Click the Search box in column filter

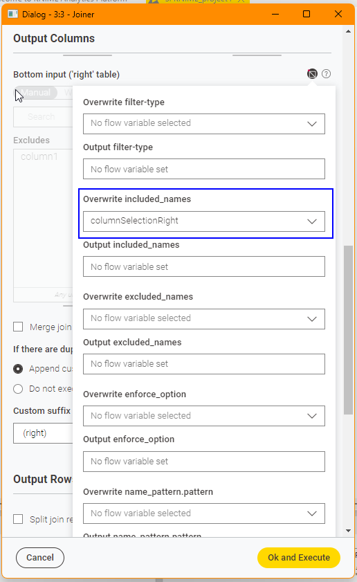(43, 117)
